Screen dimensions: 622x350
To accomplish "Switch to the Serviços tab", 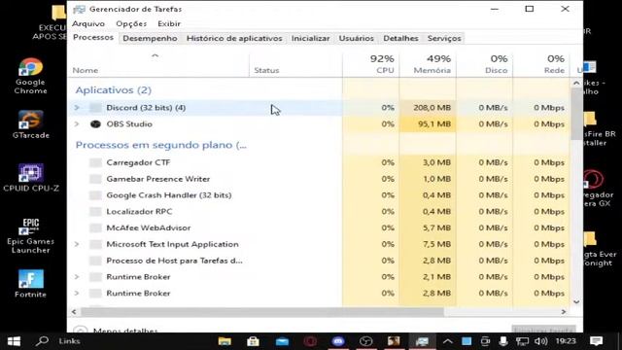I will click(444, 38).
